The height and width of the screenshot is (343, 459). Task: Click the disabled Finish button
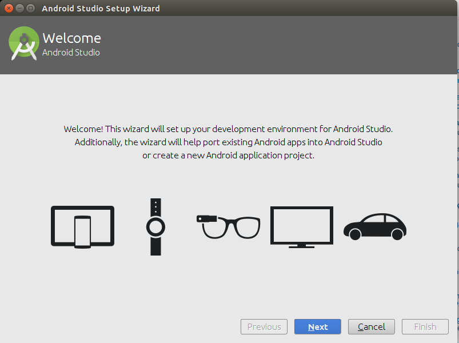[425, 326]
